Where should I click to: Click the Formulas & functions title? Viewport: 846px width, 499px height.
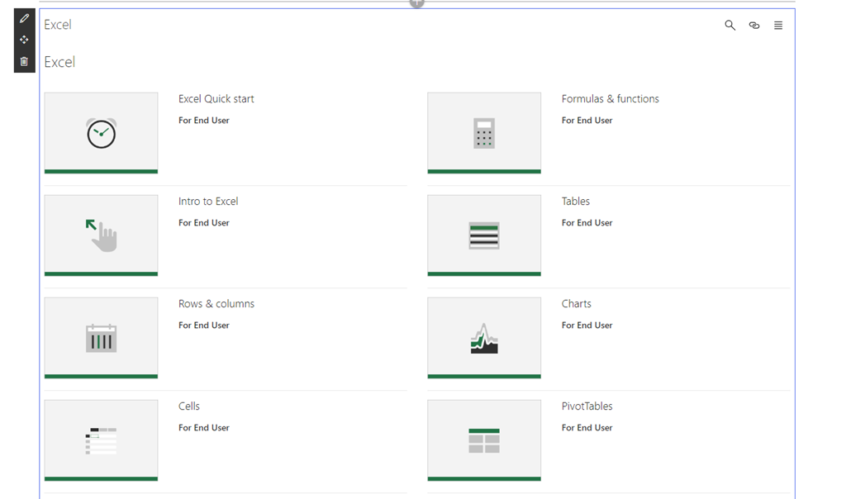(610, 99)
